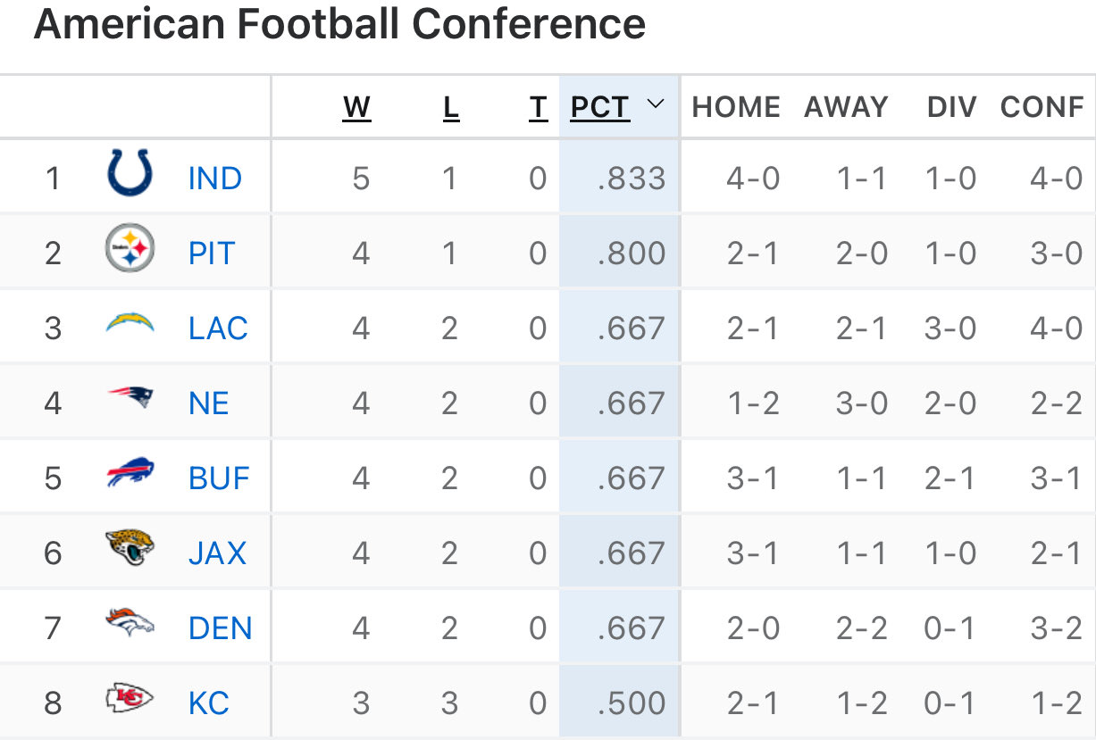The width and height of the screenshot is (1096, 740).
Task: Click the New England Patriots logo
Action: [x=130, y=398]
